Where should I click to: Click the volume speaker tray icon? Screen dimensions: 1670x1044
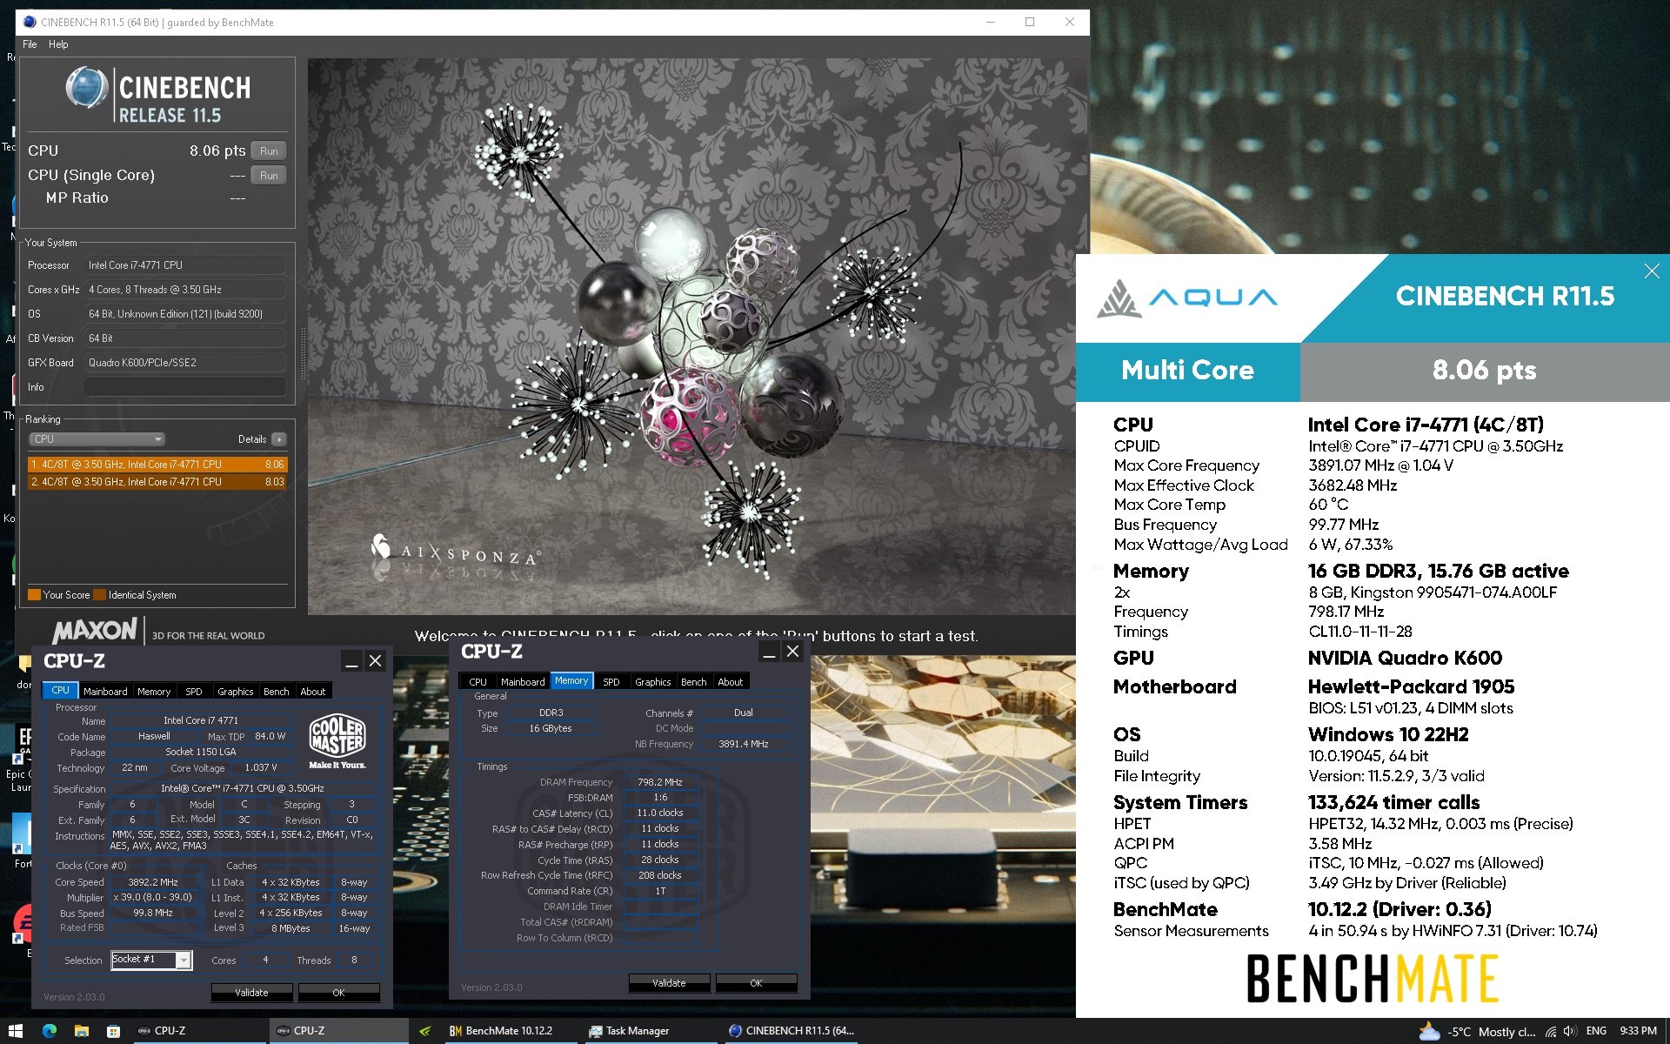pos(1570,1032)
